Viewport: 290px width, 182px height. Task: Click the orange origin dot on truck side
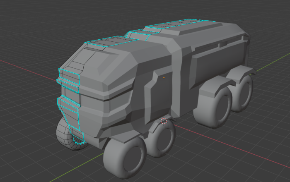point(164,77)
